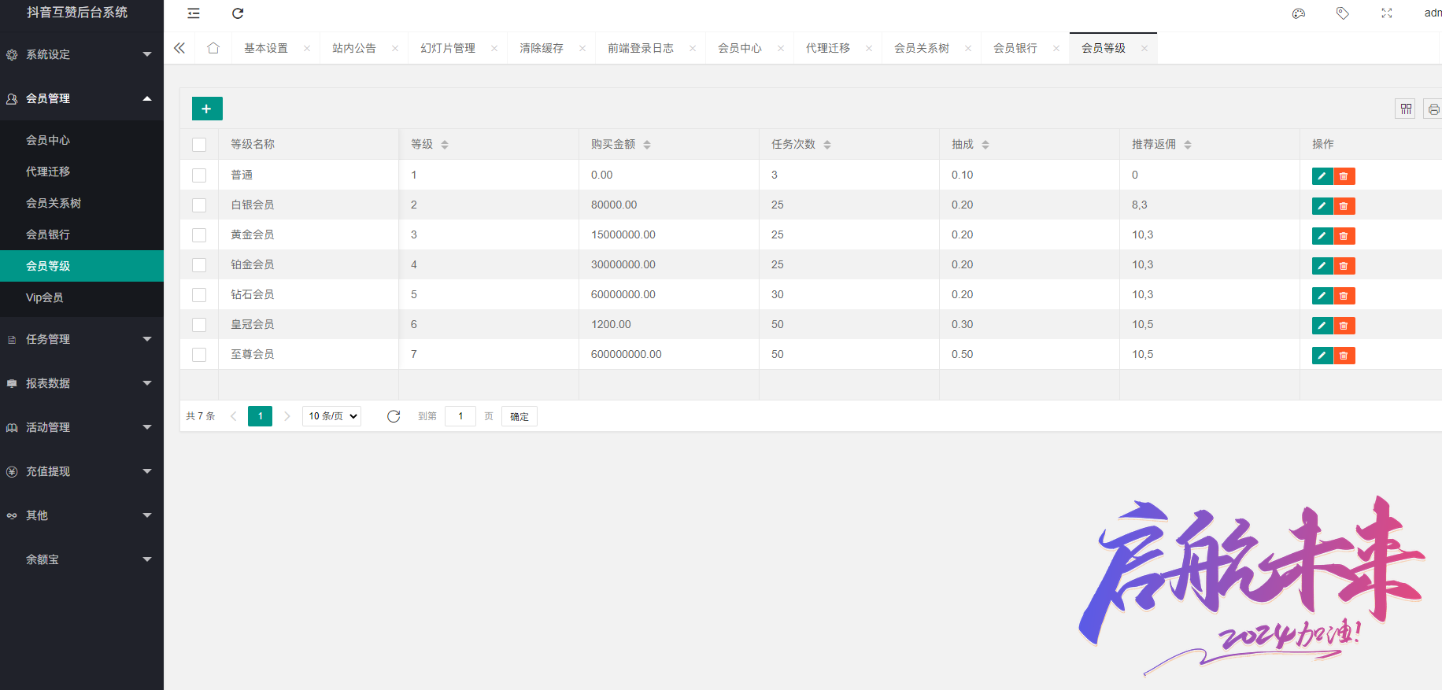
Task: Switch to the 清除缓存 tab
Action: [542, 48]
